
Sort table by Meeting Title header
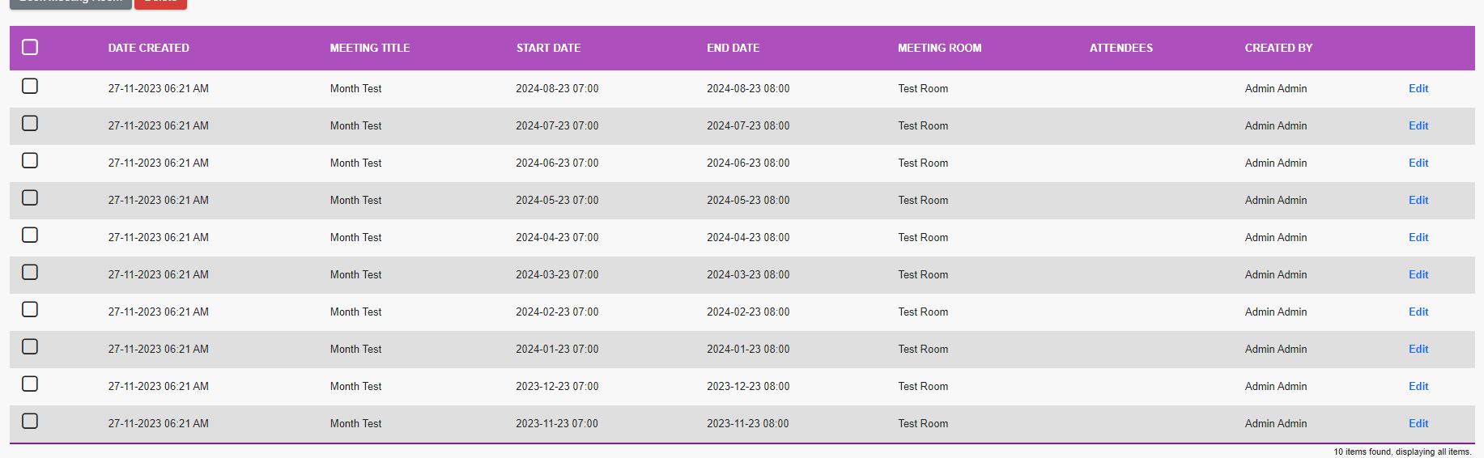click(370, 48)
